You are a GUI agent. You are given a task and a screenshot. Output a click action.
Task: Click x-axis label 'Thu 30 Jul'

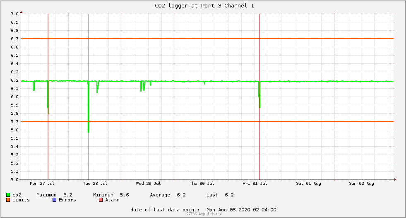(x=202, y=184)
